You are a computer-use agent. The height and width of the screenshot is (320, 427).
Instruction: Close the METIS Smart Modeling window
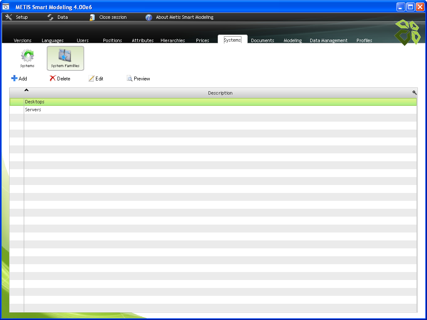(x=420, y=7)
